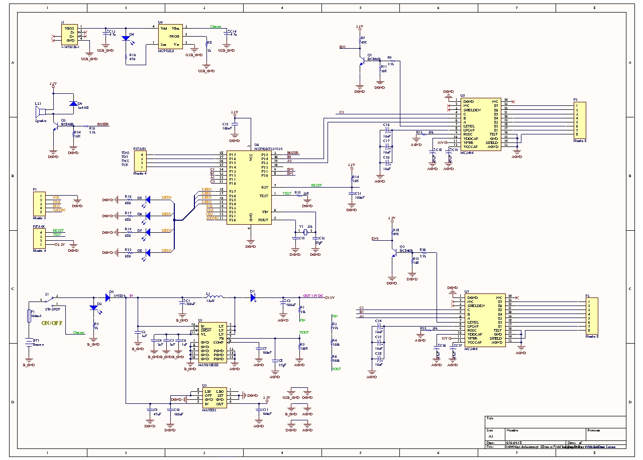Click the C2 net label on the long wire
Viewport: 643px width, 460px height.
342,112
